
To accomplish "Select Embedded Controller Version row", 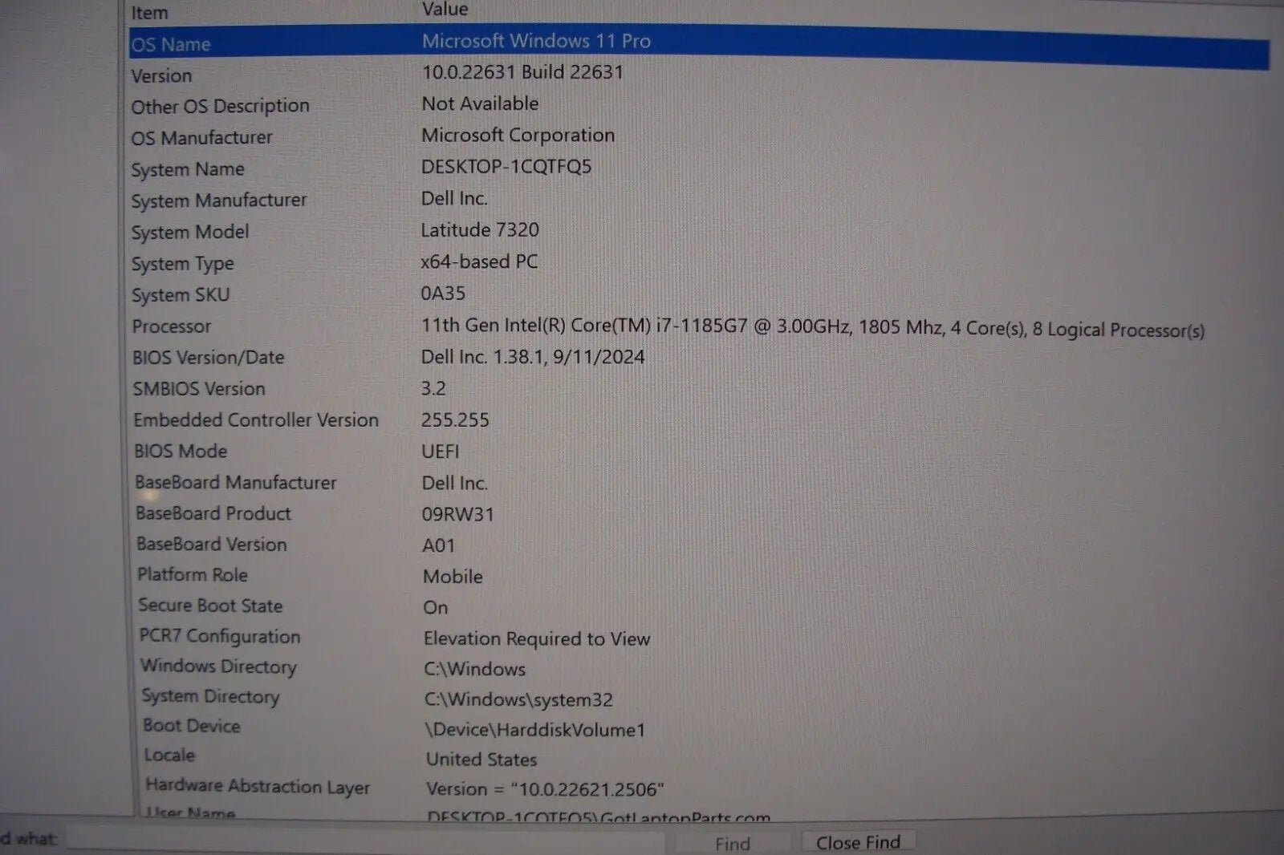I will point(256,420).
